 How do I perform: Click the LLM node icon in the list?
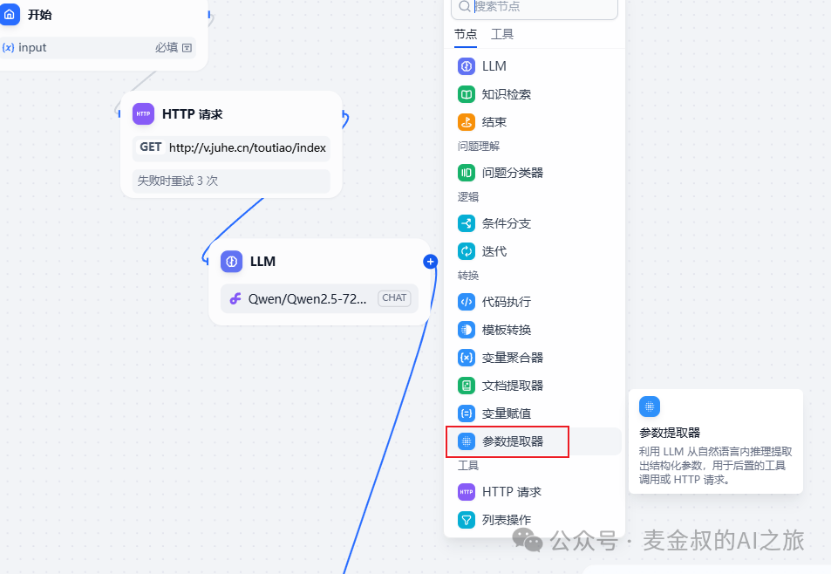[x=467, y=66]
